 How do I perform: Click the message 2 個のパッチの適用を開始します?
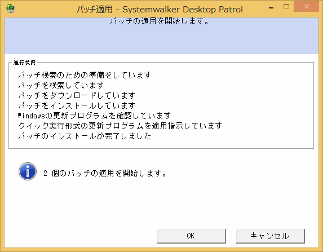point(105,173)
